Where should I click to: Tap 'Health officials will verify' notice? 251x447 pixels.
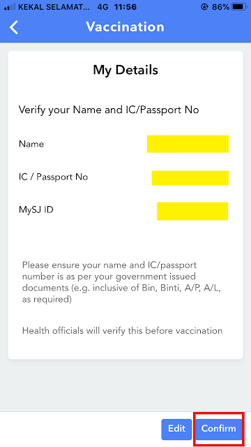[123, 331]
